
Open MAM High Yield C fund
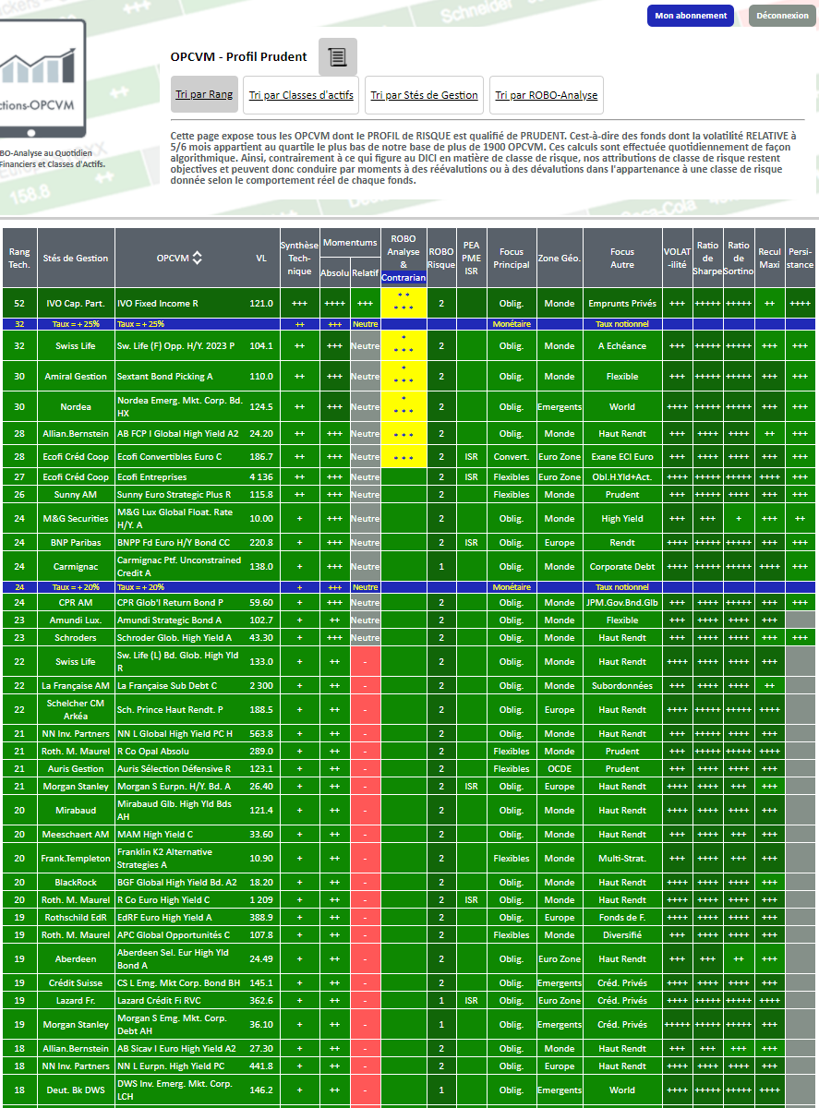tap(156, 835)
